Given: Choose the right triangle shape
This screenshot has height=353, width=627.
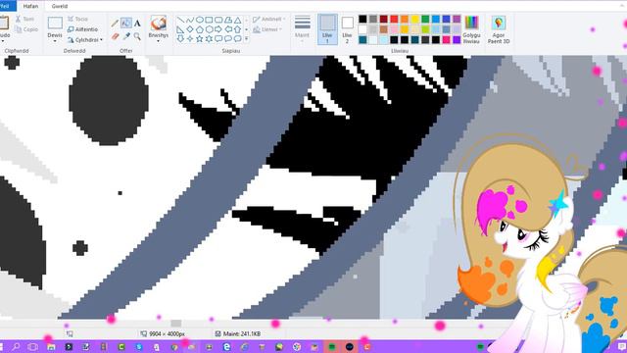Looking at the screenshot, I should click(x=180, y=29).
